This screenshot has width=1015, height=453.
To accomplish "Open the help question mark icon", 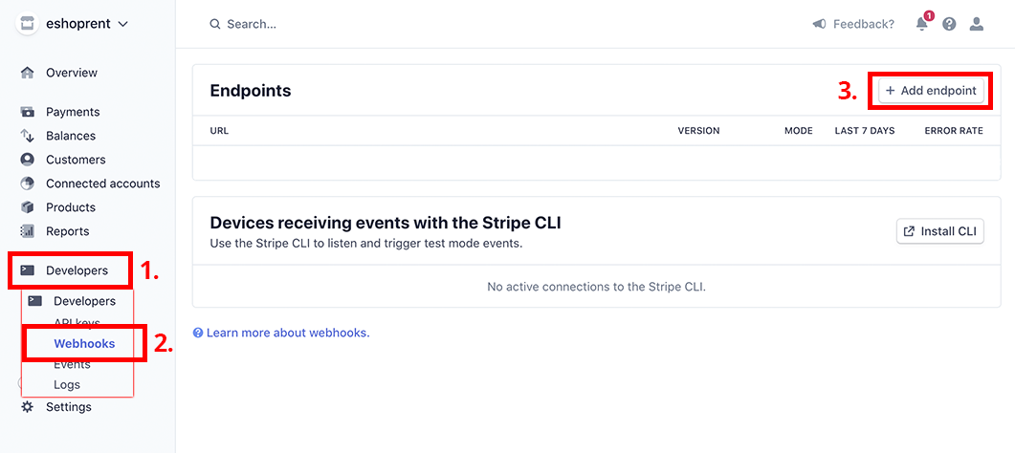I will [949, 24].
